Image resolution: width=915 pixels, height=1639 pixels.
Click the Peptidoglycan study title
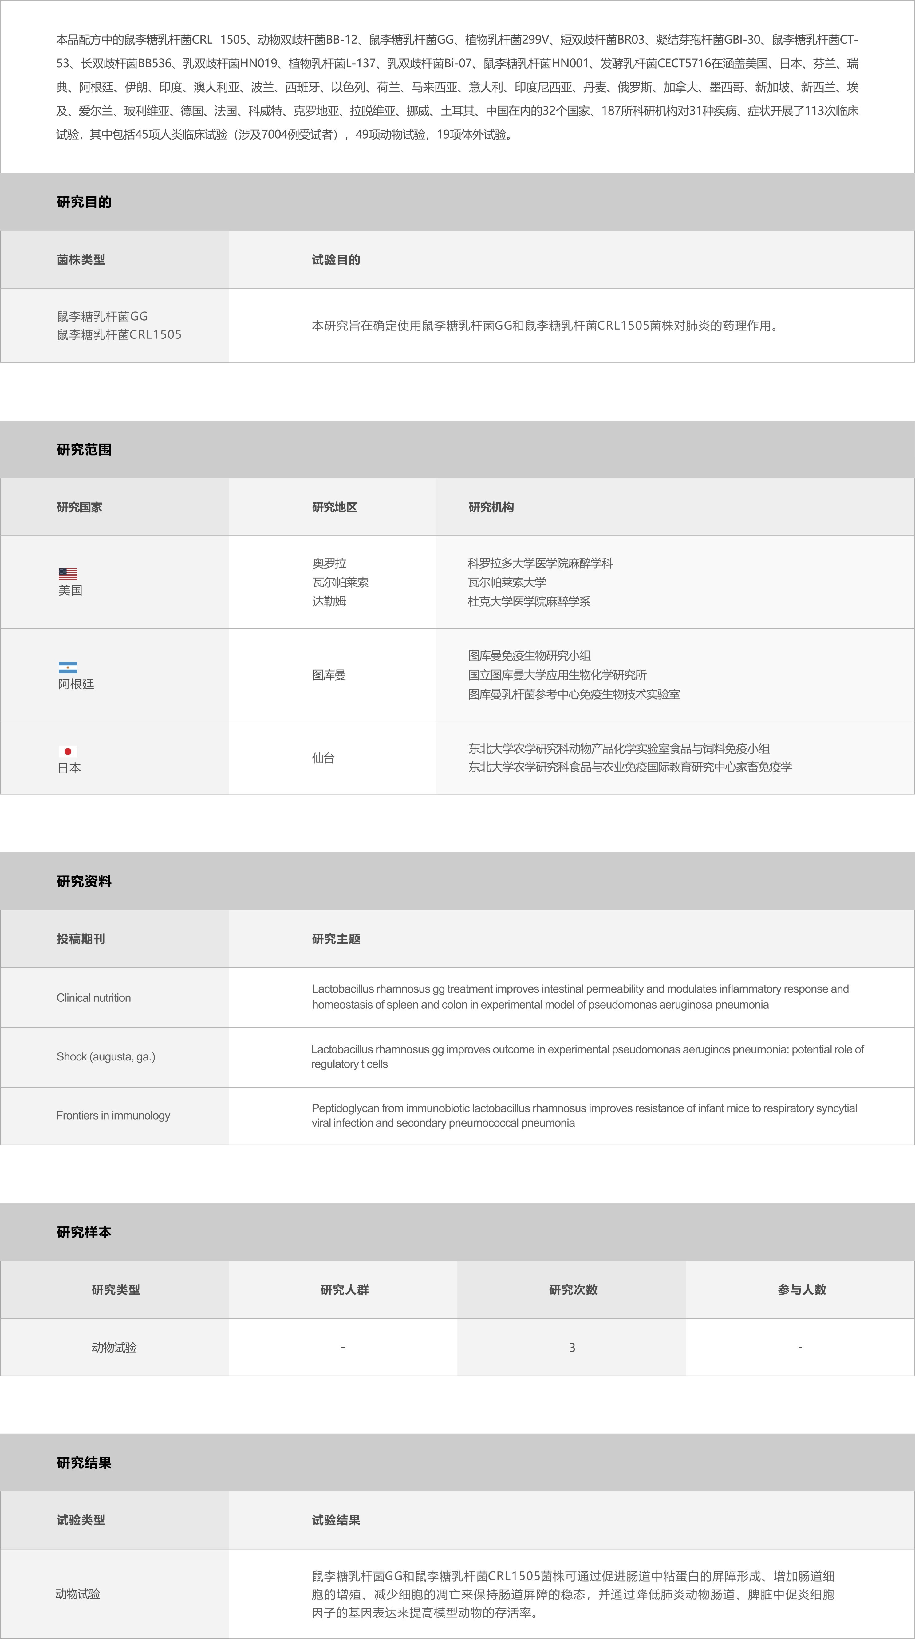coord(584,1115)
